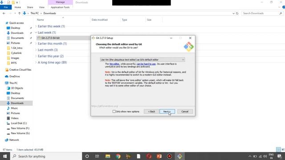Open pinned Pictures under Quick access
The image size is (285, 160).
click(15, 43)
